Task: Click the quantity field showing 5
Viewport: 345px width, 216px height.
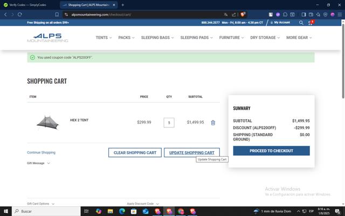Action: pos(169,123)
